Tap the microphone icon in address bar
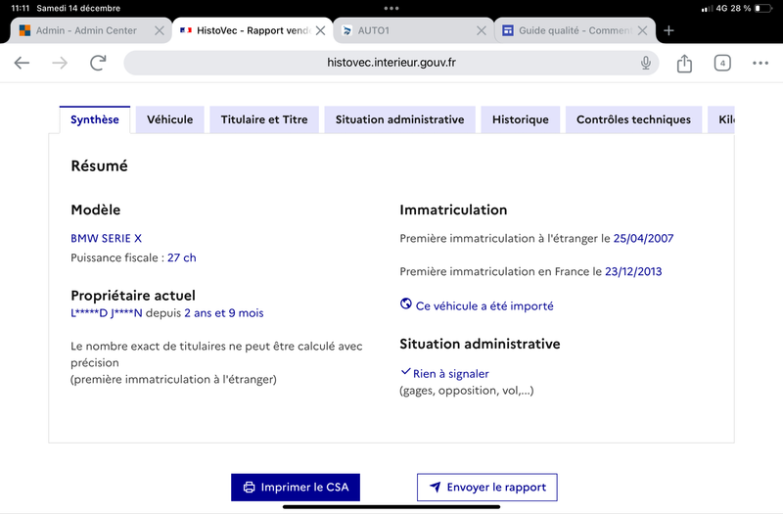The width and height of the screenshot is (783, 514). [646, 63]
